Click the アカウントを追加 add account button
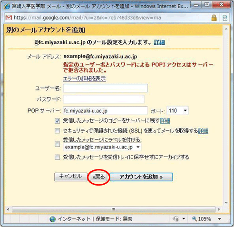Viewport: 234px width, 227px height. point(141,177)
